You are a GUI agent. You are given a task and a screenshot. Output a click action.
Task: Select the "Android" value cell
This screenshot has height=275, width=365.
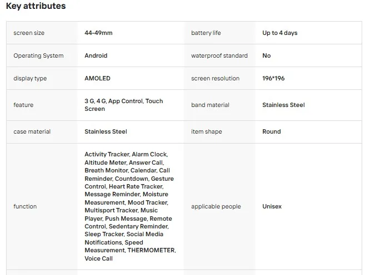tap(96, 56)
